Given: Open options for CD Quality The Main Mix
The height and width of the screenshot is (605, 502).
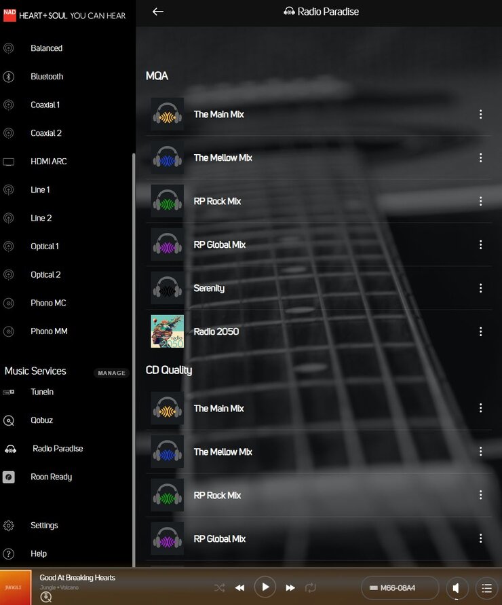Looking at the screenshot, I should [480, 408].
